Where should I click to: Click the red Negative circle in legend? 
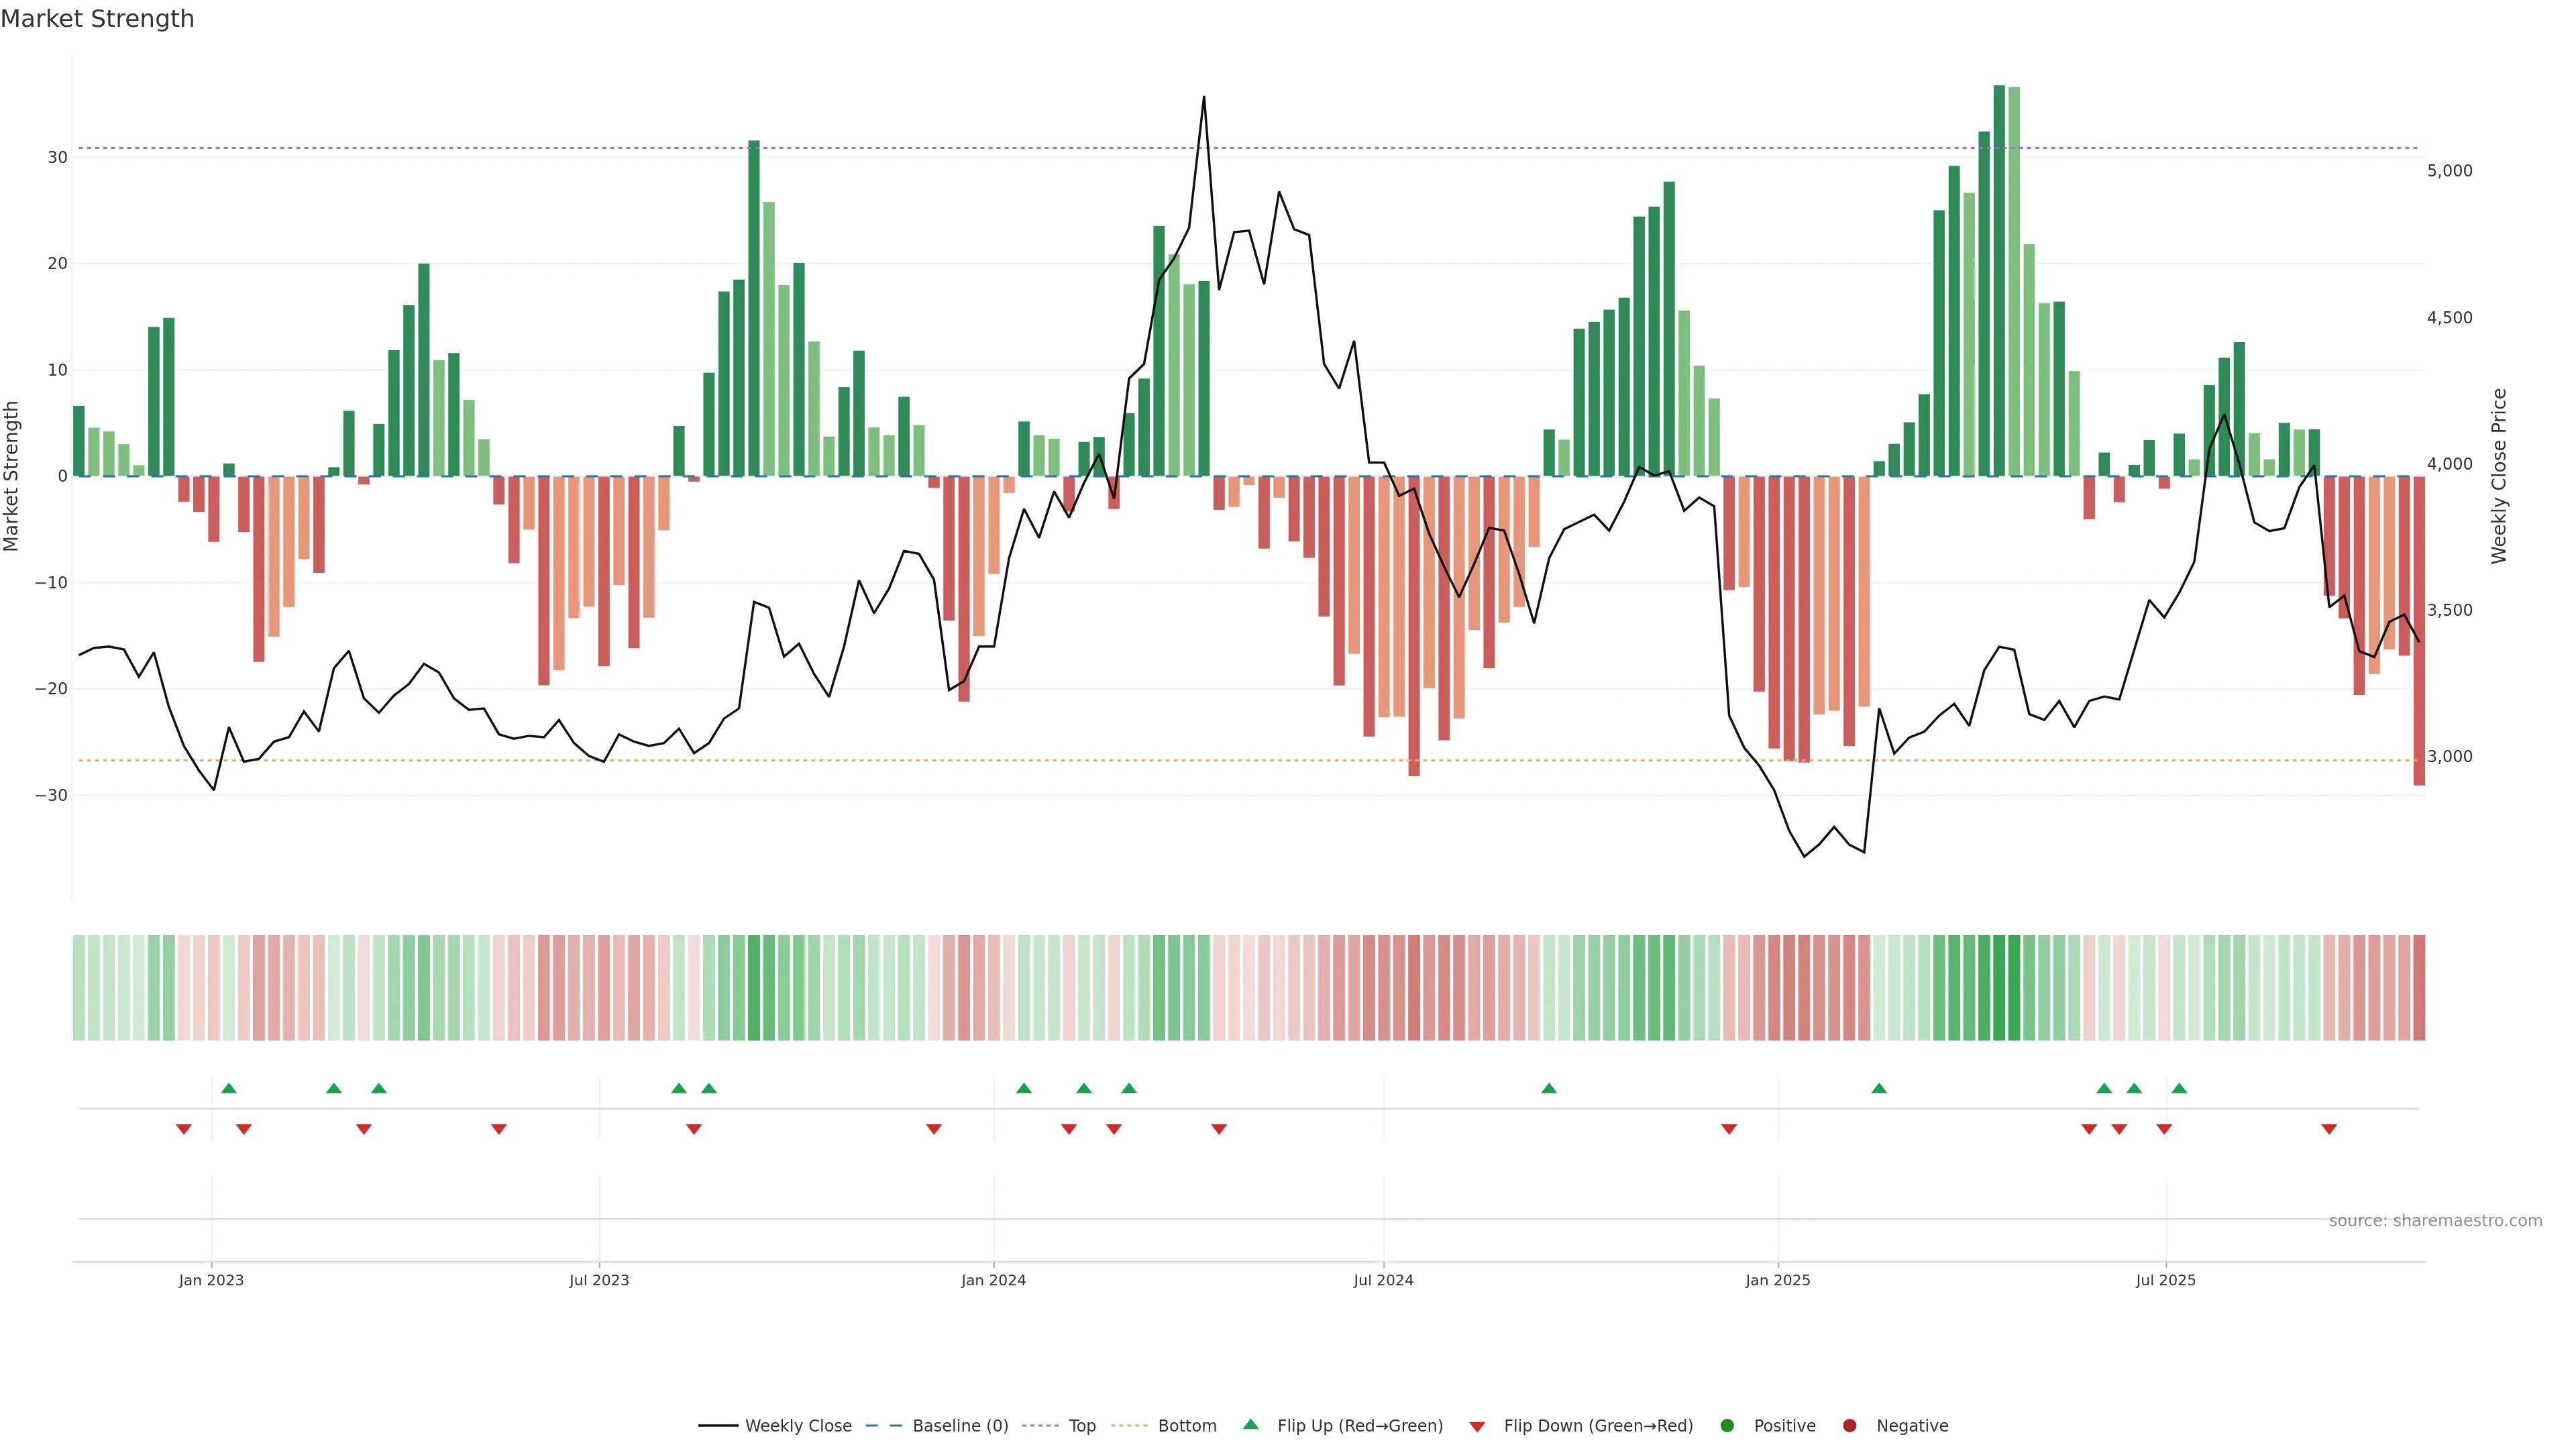(1849, 1425)
